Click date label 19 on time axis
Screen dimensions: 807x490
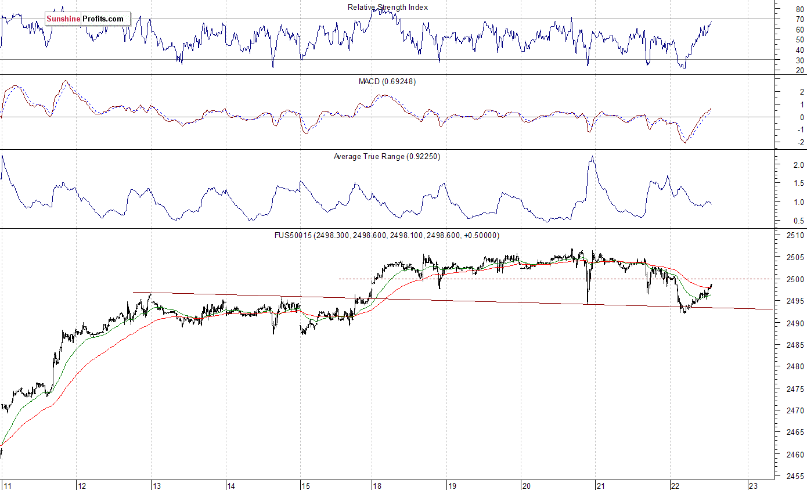452,485
